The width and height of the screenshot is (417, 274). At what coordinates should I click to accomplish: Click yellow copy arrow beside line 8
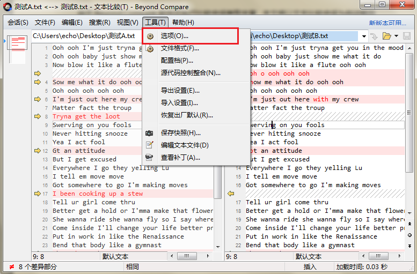coord(38,116)
